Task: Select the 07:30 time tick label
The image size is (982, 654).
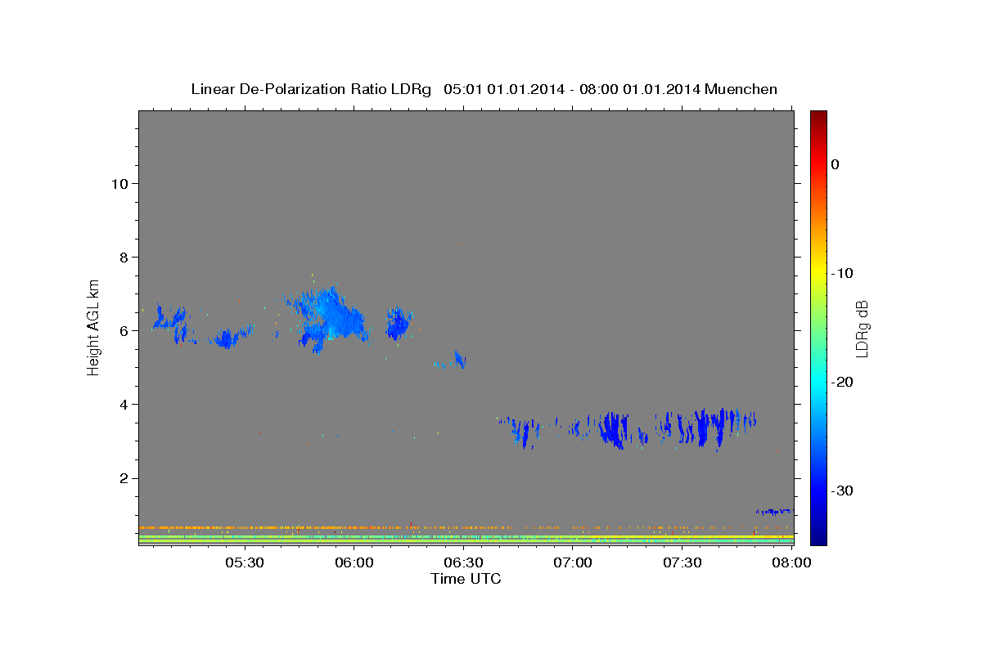Action: click(x=682, y=562)
